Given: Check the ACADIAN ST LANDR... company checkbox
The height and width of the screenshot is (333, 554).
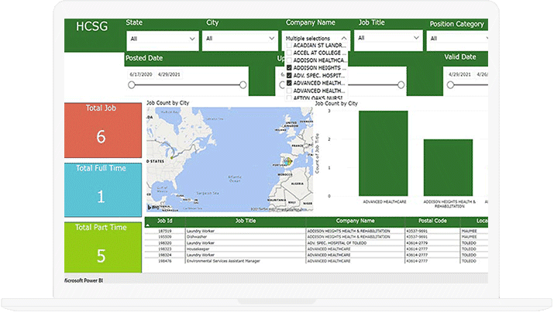Looking at the screenshot, I should (289, 46).
